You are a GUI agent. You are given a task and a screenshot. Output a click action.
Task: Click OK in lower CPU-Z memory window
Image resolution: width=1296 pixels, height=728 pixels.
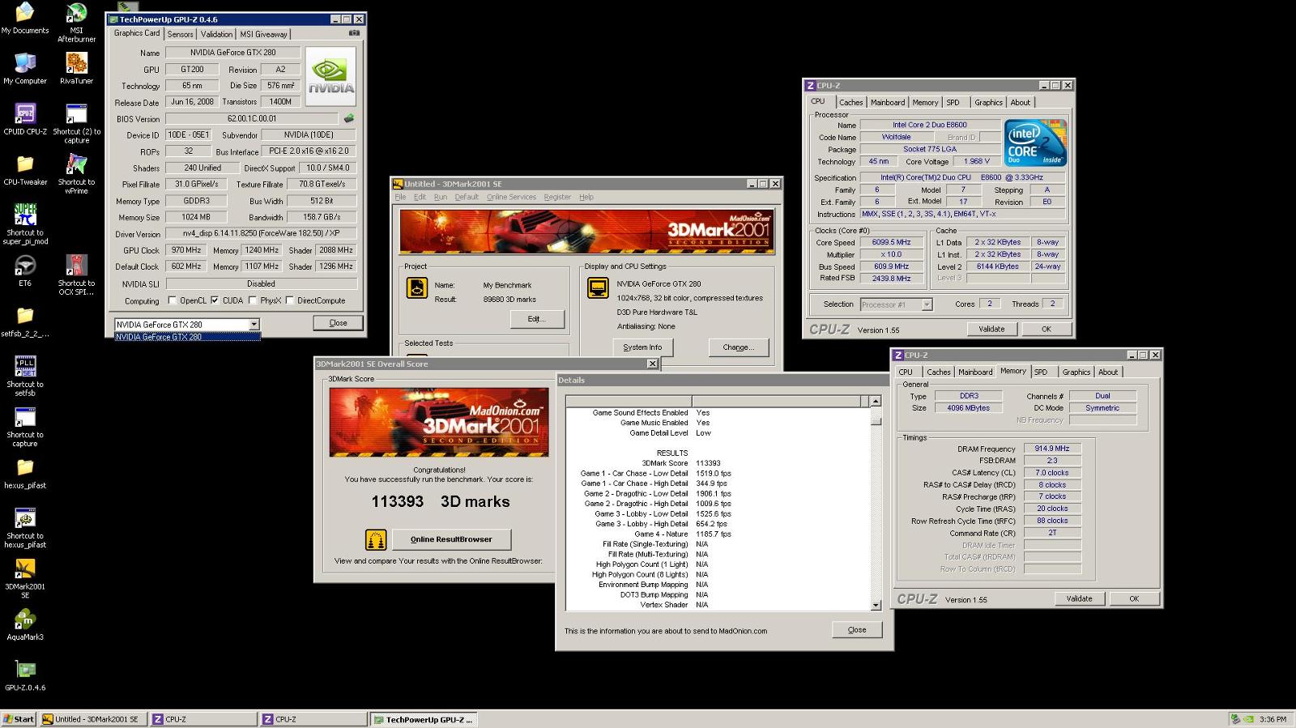pos(1134,598)
